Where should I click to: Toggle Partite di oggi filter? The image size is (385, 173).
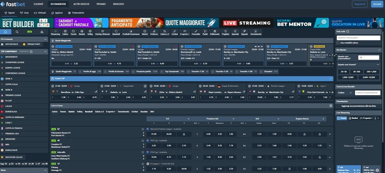point(90,72)
